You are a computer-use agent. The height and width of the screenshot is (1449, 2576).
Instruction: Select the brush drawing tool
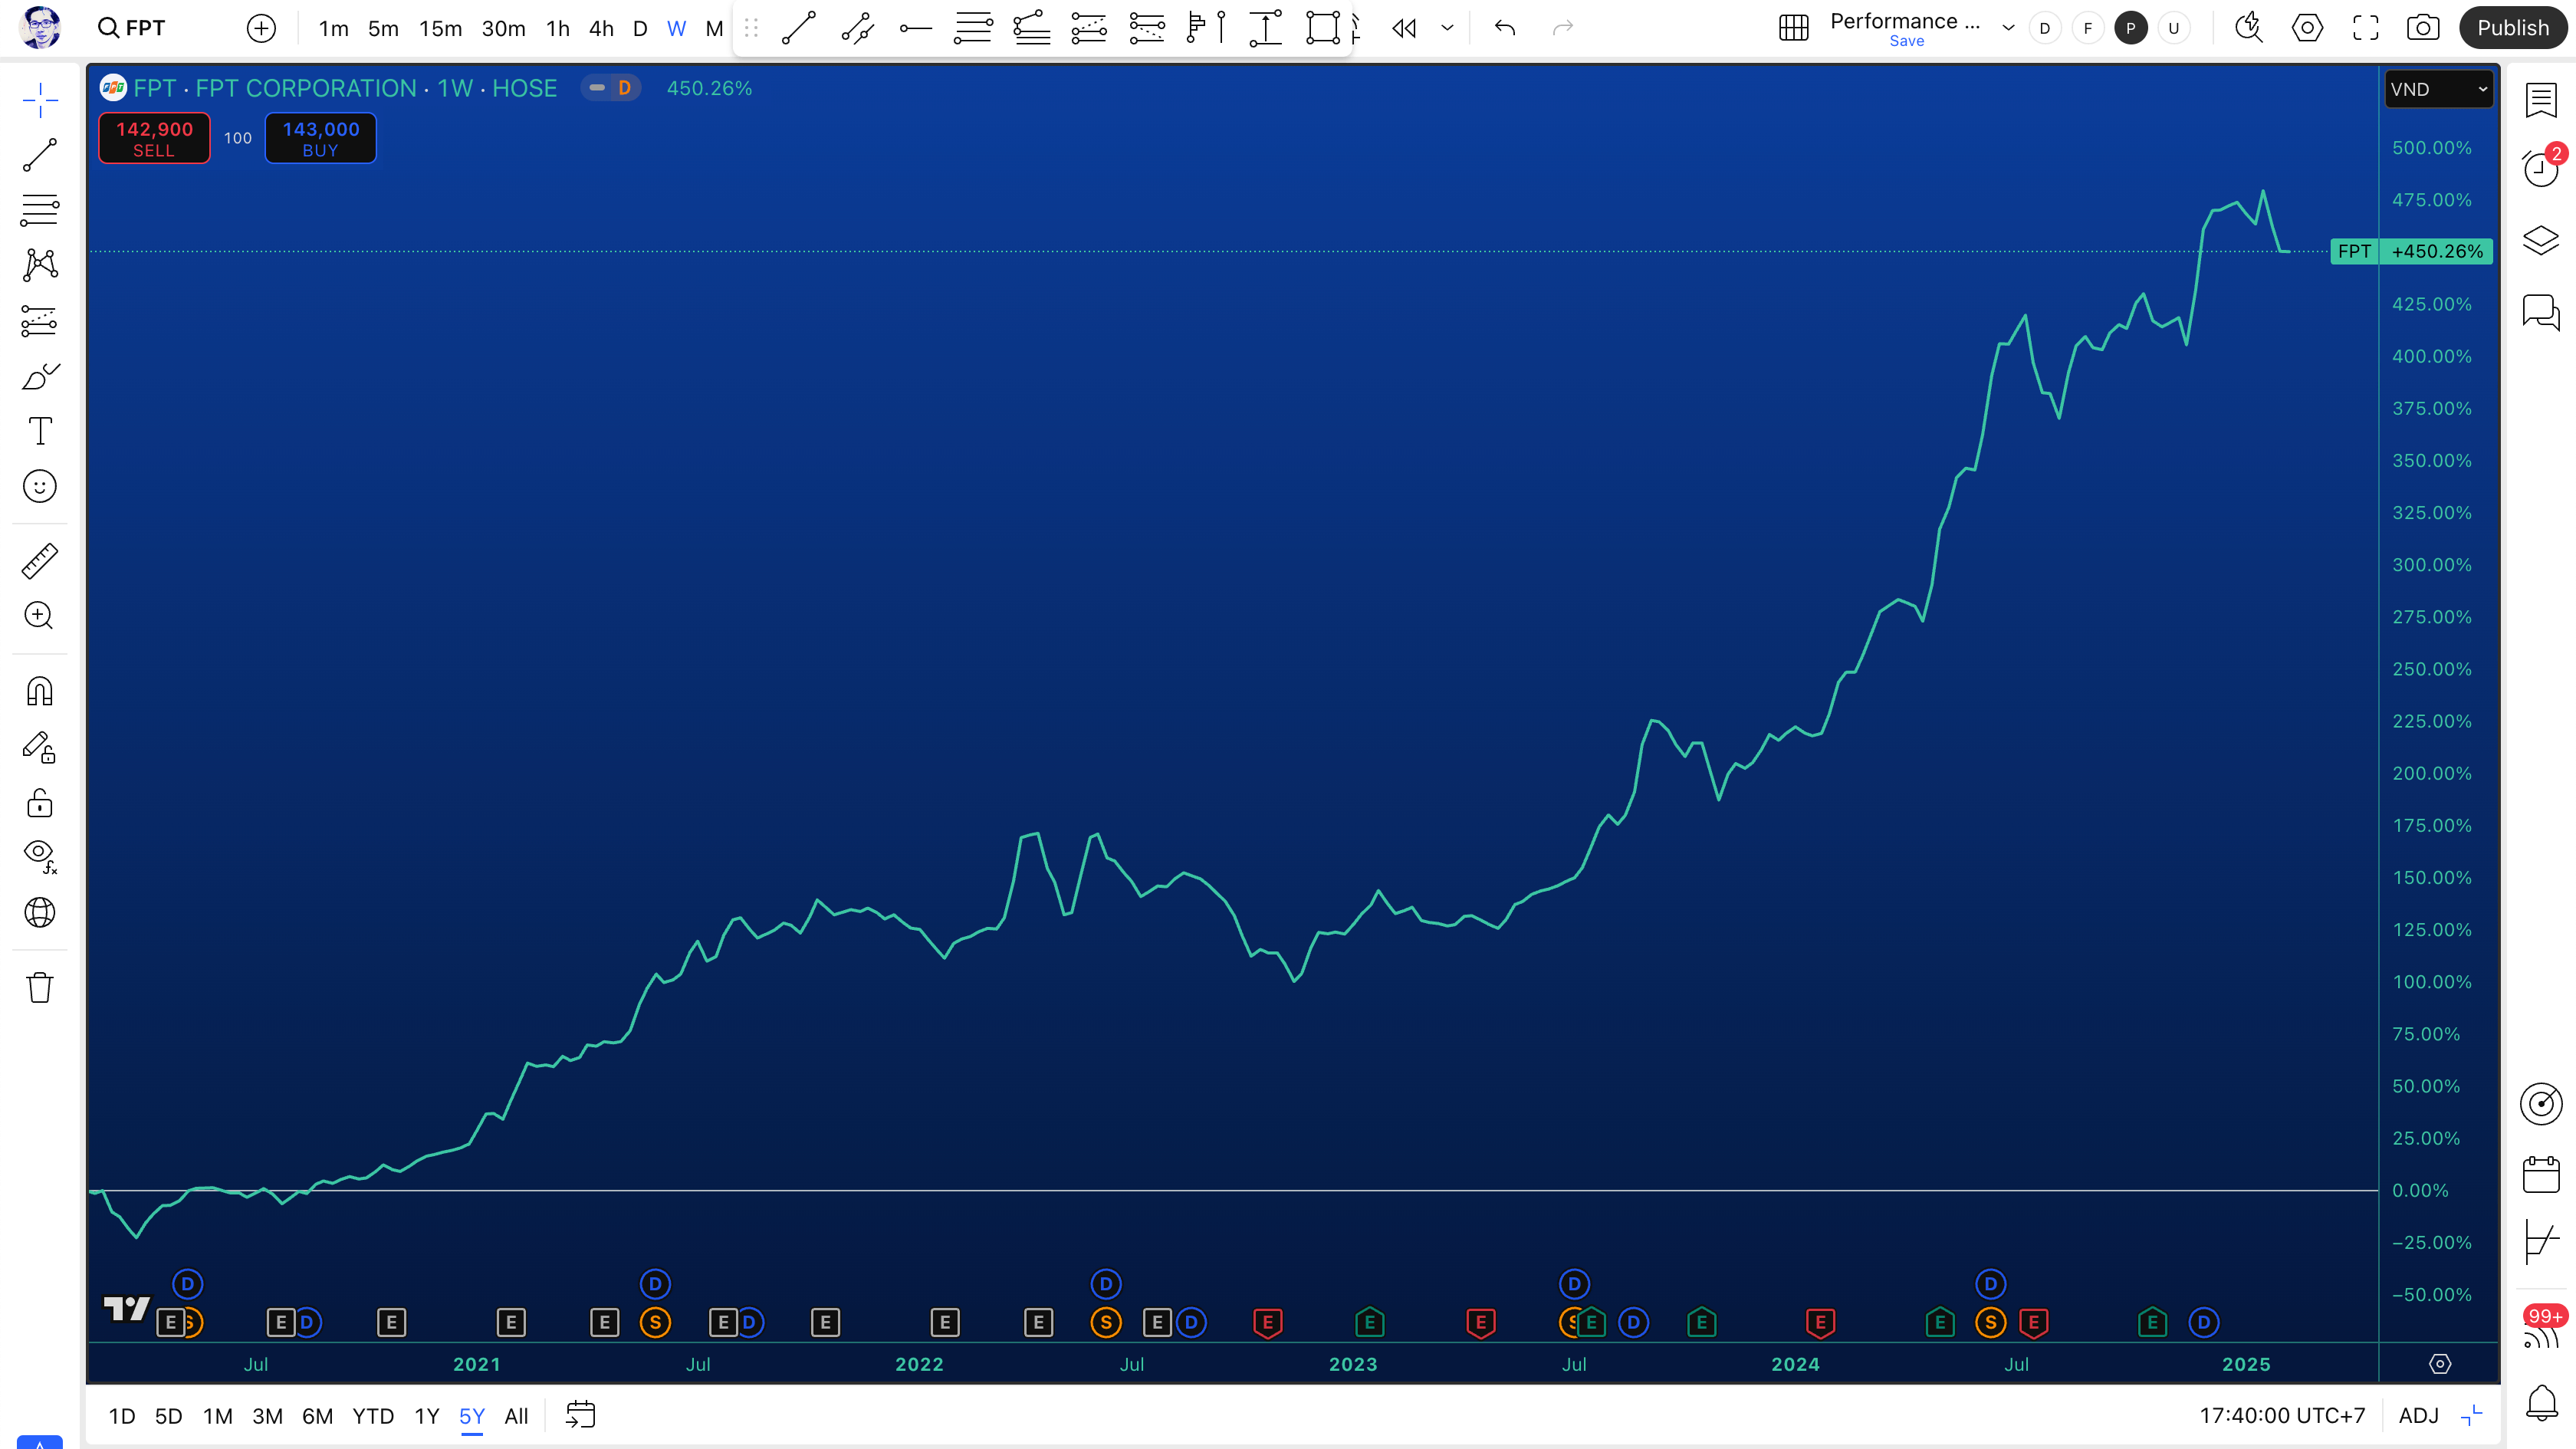(x=40, y=377)
